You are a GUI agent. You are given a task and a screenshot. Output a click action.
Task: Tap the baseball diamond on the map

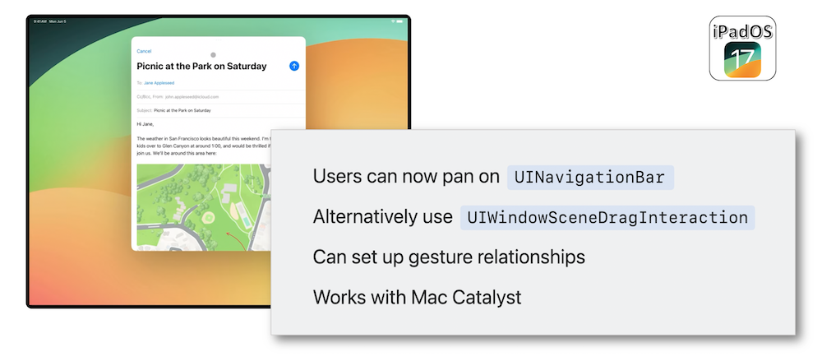pyautogui.click(x=208, y=217)
